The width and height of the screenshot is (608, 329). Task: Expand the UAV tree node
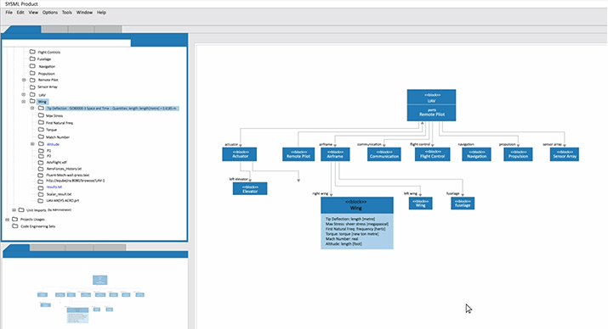click(24, 94)
